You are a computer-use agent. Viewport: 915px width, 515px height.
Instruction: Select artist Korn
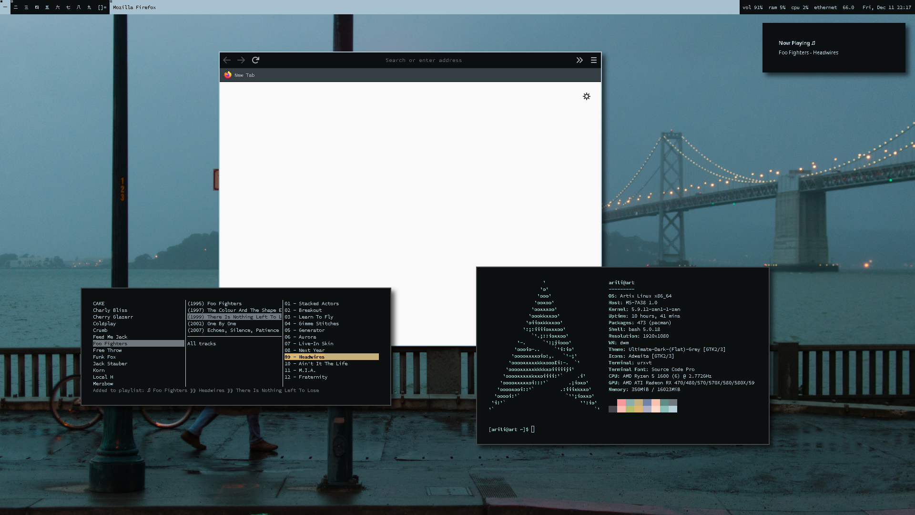(99, 371)
